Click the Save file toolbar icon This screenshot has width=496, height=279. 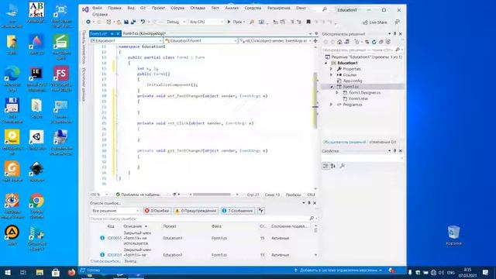pyautogui.click(x=126, y=22)
